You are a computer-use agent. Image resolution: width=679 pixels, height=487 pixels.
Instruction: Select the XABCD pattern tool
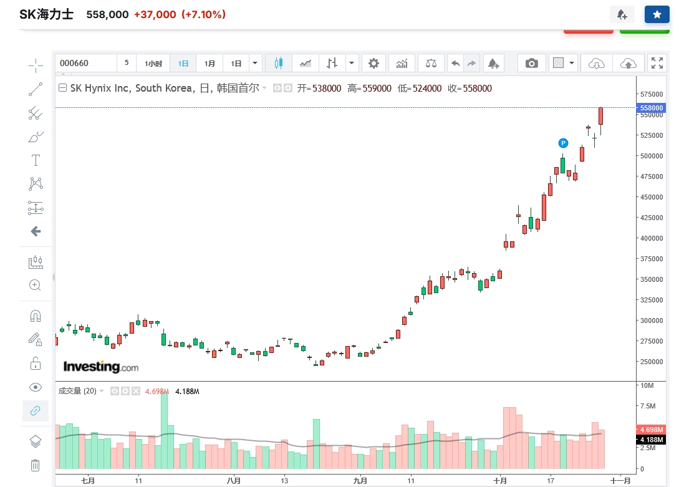point(36,184)
